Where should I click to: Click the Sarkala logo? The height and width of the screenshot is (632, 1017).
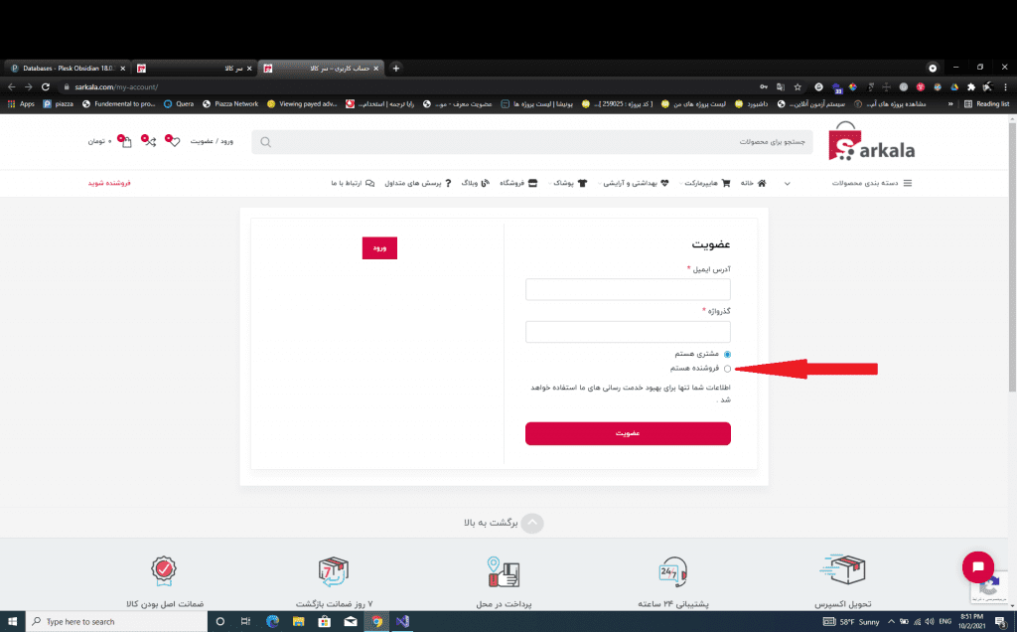pyautogui.click(x=872, y=144)
